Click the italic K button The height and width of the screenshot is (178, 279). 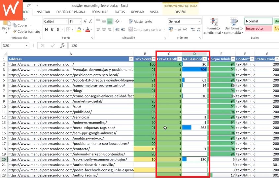[x=52, y=30]
